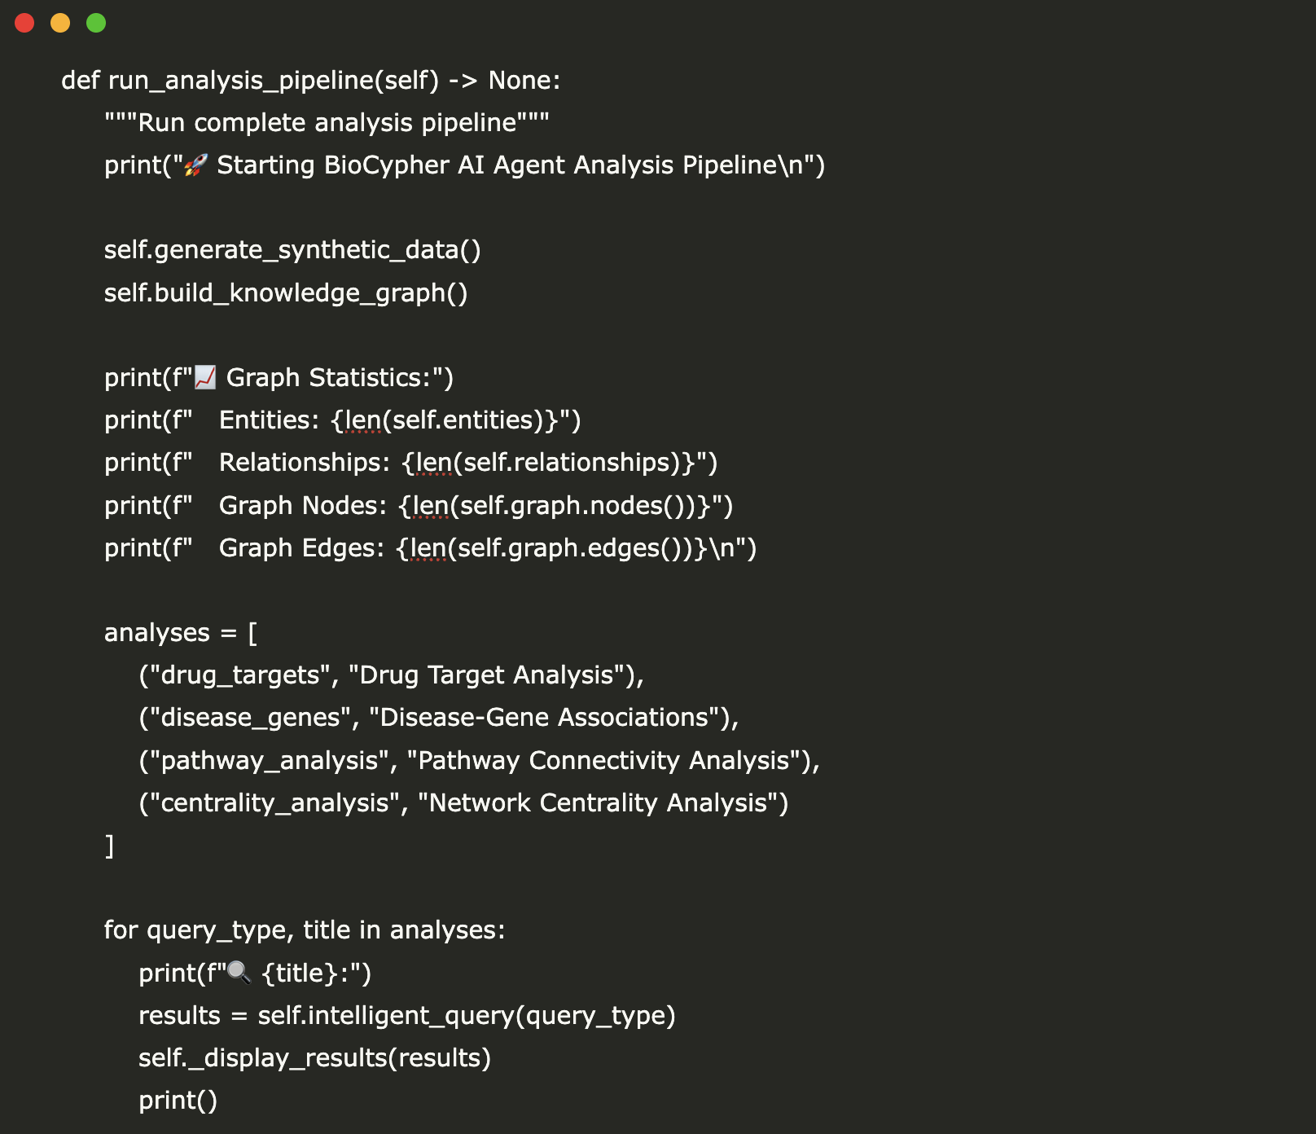
Task: Click the red close window button
Action: tap(24, 23)
